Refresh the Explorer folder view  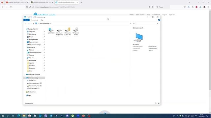pyautogui.click(x=134, y=24)
